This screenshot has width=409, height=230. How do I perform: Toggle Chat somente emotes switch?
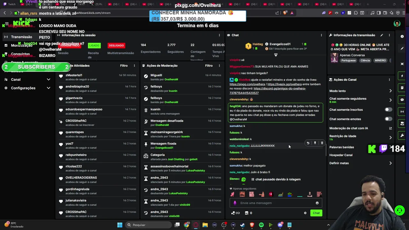(x=388, y=119)
